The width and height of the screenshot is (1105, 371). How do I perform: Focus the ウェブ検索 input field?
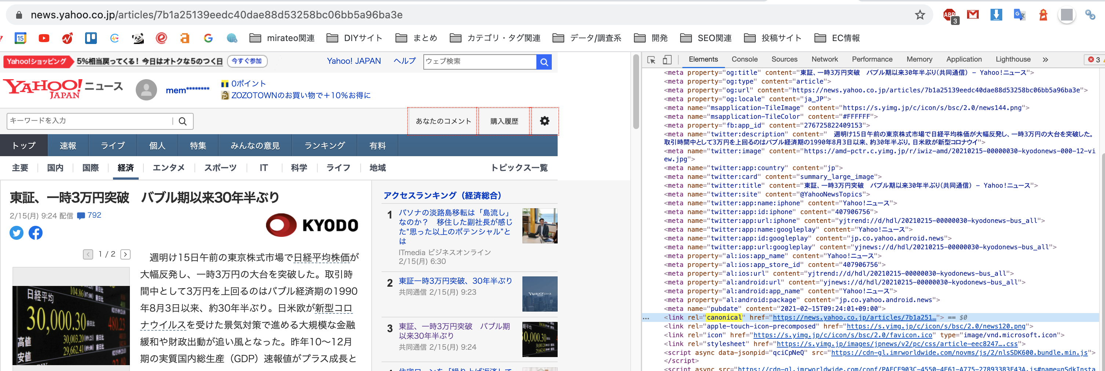tap(479, 62)
